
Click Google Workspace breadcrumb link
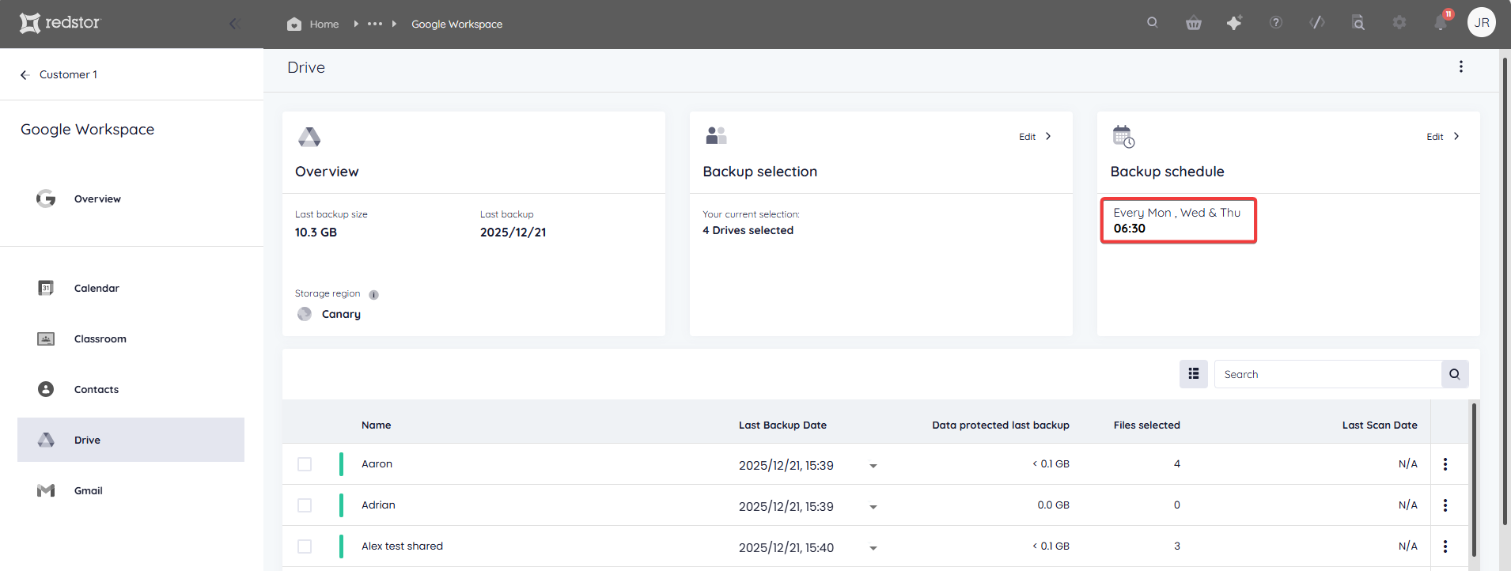click(x=456, y=24)
